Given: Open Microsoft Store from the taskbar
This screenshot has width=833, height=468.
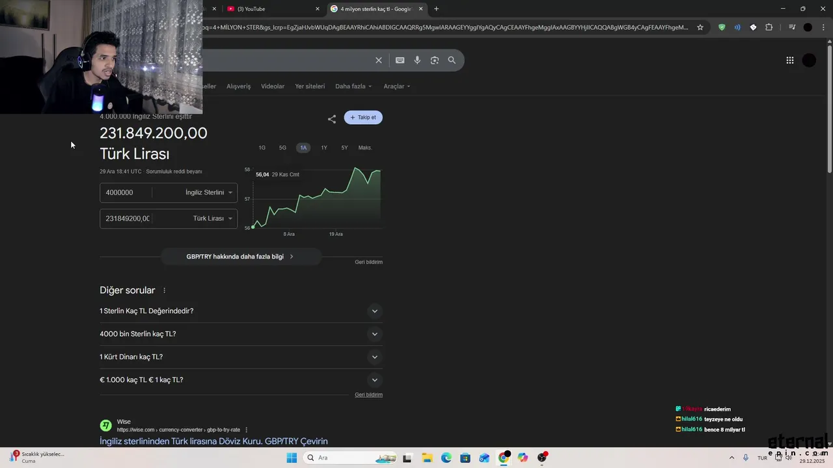Looking at the screenshot, I should [x=465, y=458].
